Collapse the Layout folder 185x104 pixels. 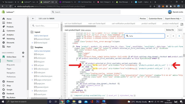[x=32, y=32]
